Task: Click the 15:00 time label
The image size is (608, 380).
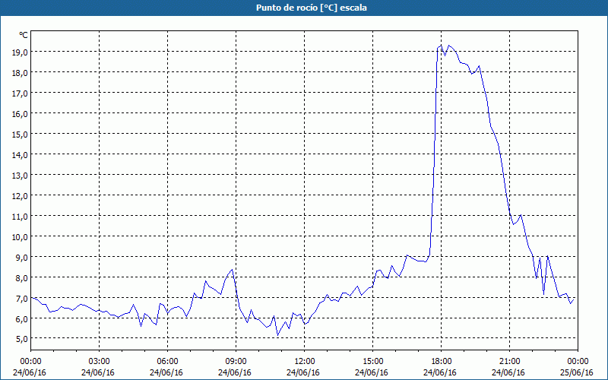Action: [373, 362]
